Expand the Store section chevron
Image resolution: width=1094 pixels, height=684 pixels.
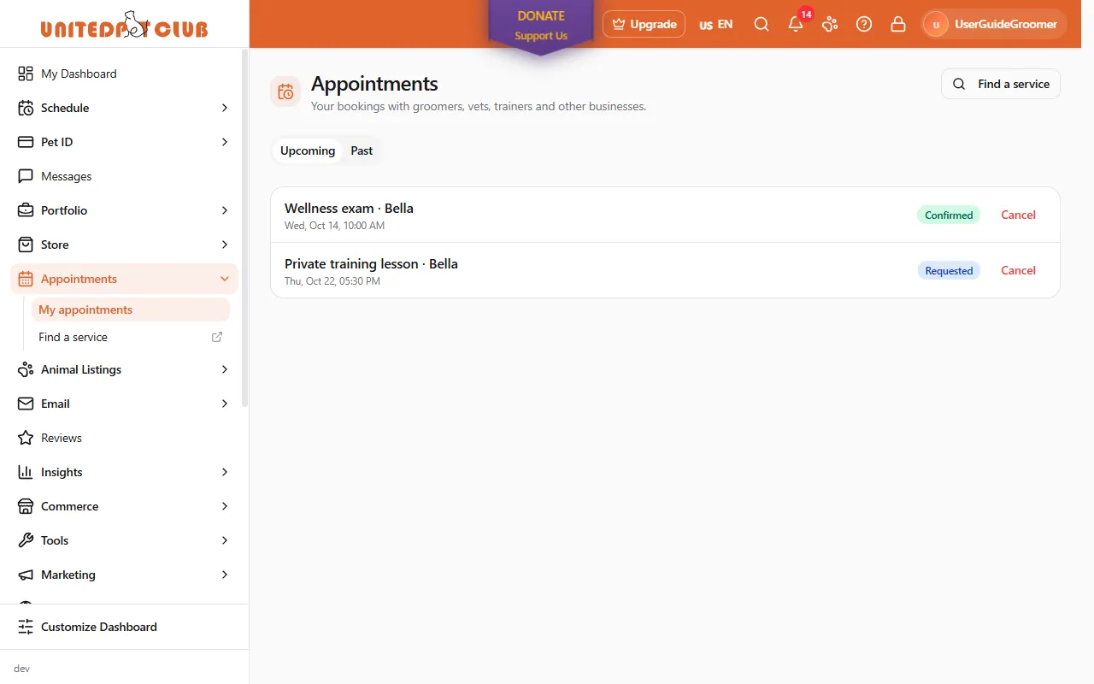(x=225, y=245)
